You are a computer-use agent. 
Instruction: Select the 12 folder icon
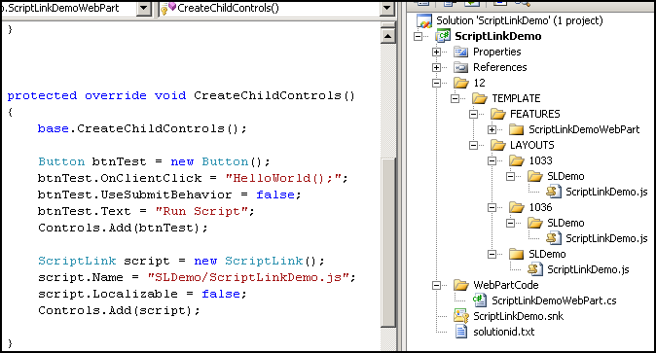pyautogui.click(x=460, y=83)
